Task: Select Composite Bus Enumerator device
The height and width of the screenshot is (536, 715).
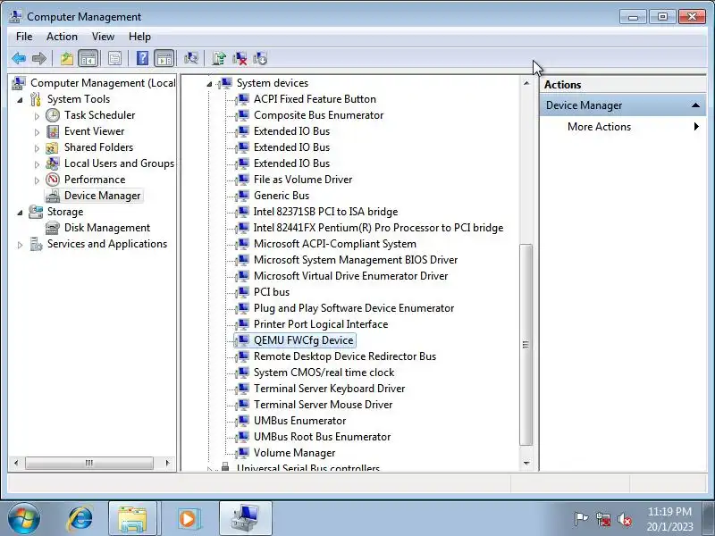Action: (318, 115)
